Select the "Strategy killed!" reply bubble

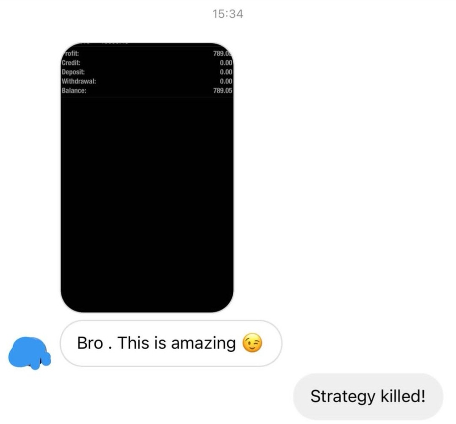(x=368, y=396)
